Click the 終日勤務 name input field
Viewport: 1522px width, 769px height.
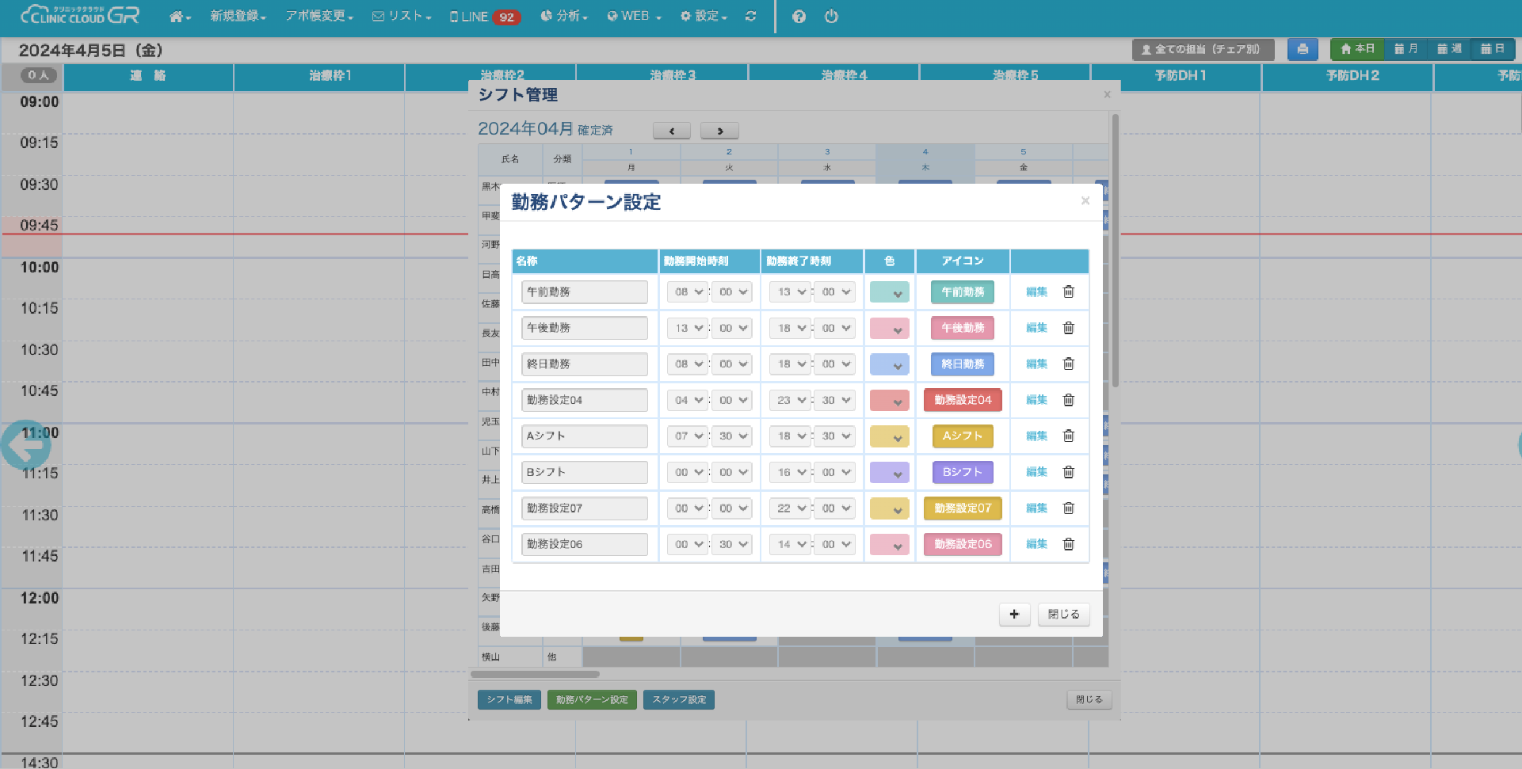pyautogui.click(x=584, y=364)
